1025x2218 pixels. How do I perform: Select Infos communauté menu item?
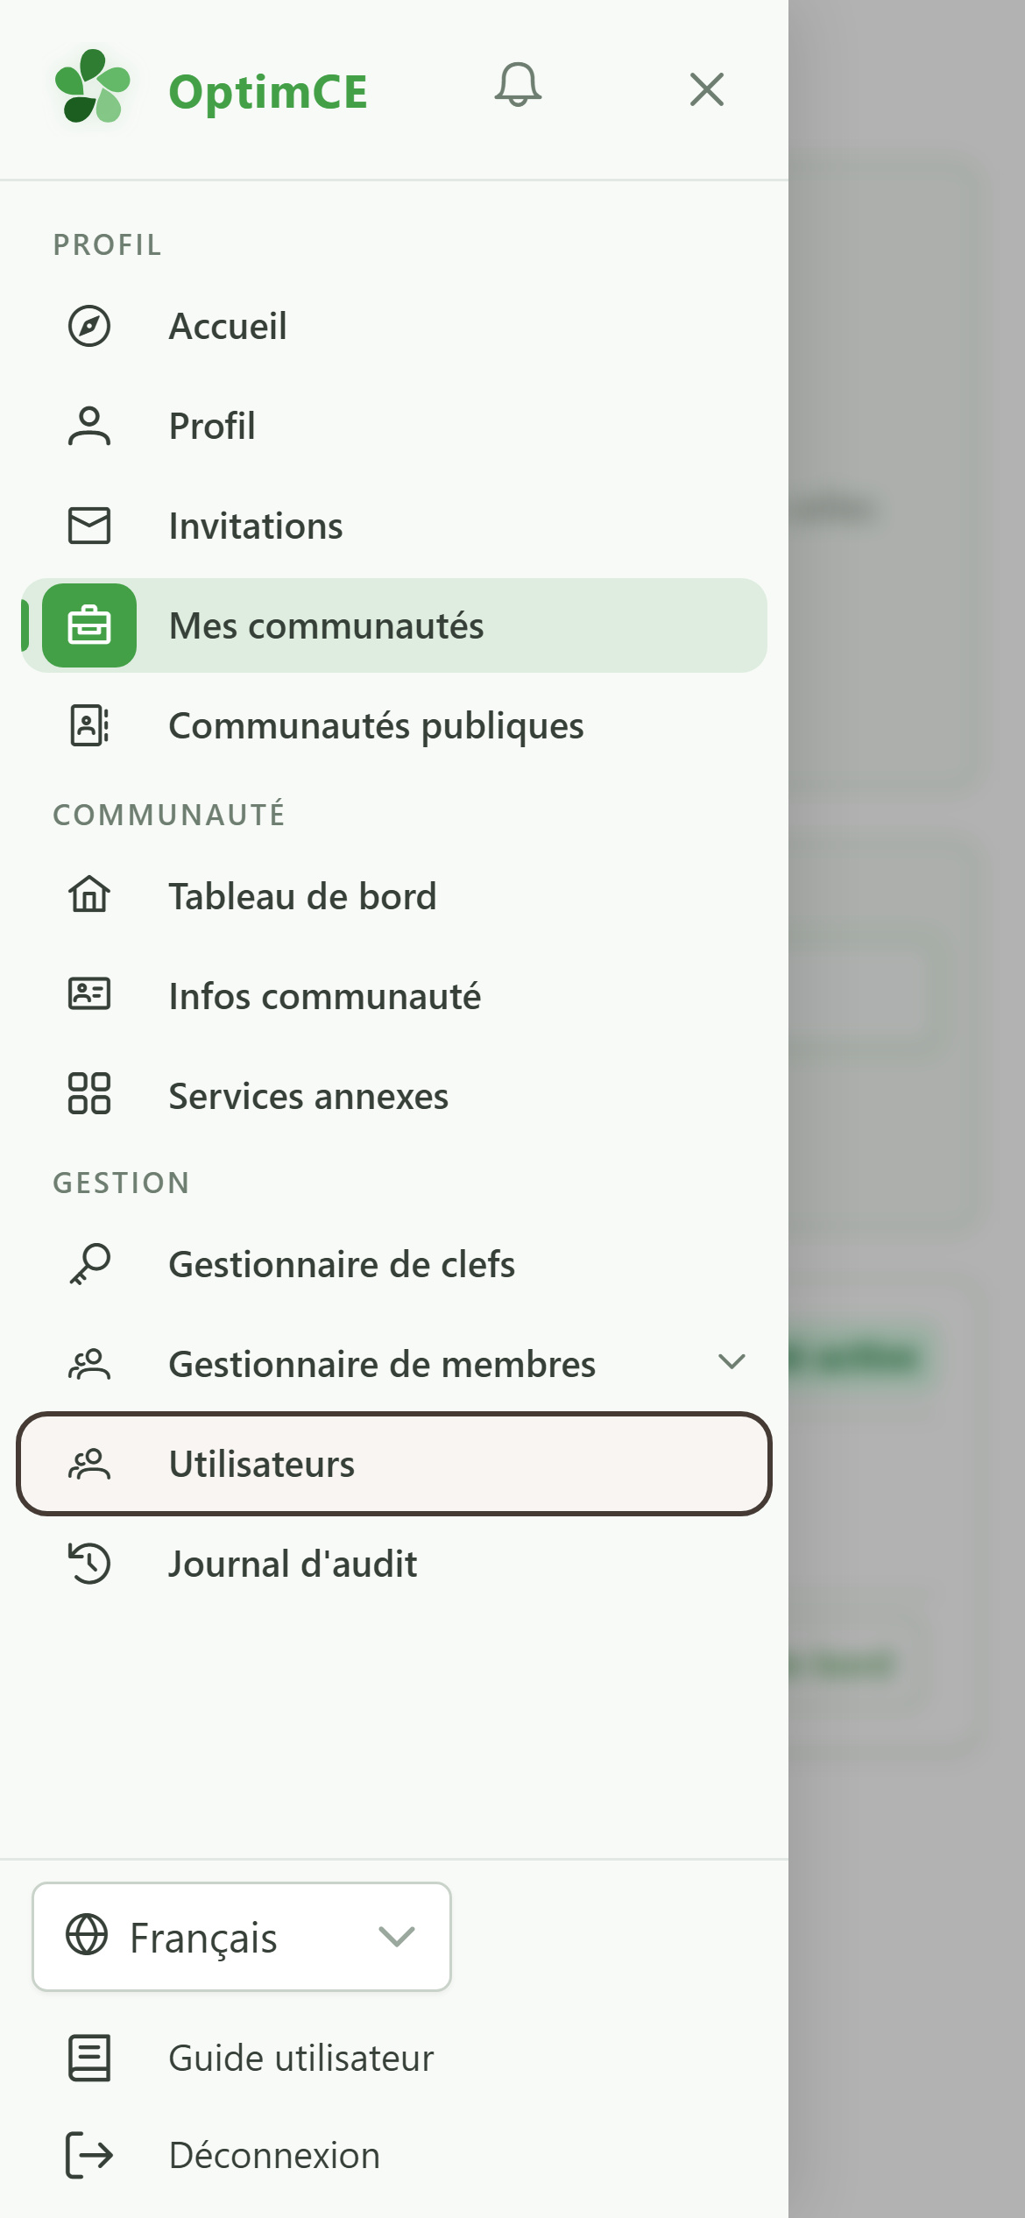[x=394, y=995]
